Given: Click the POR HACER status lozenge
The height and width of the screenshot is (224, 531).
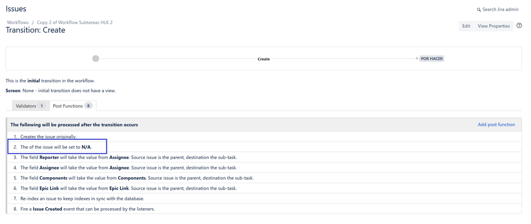Looking at the screenshot, I should (x=432, y=59).
